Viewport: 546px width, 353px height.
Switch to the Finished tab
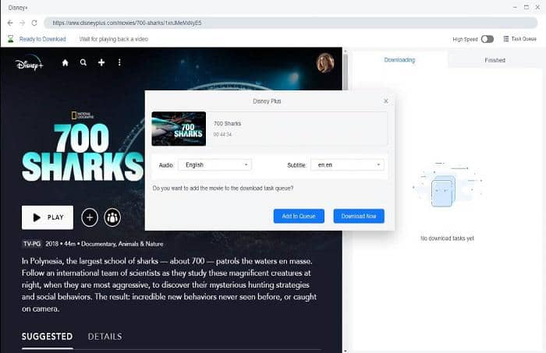click(495, 60)
